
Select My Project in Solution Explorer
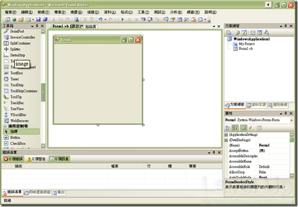click(247, 44)
